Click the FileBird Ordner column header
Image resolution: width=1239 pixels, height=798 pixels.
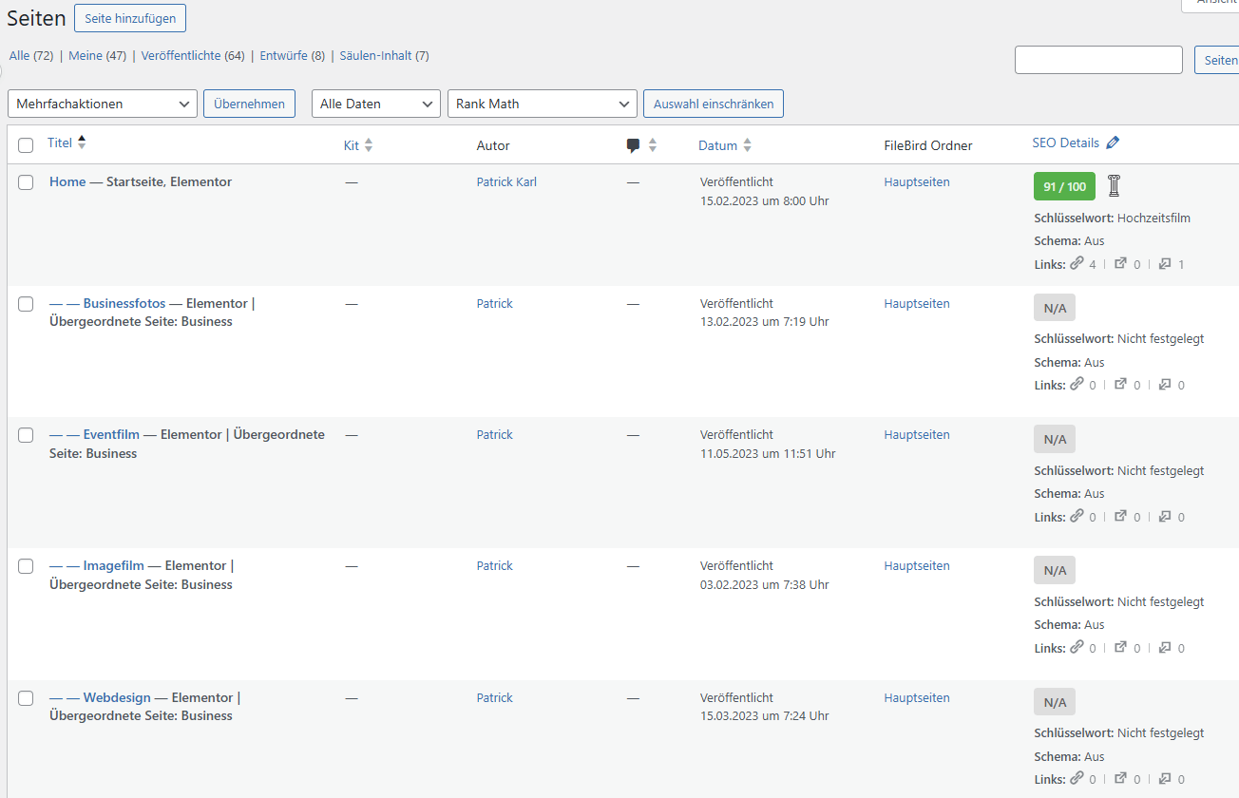(928, 145)
